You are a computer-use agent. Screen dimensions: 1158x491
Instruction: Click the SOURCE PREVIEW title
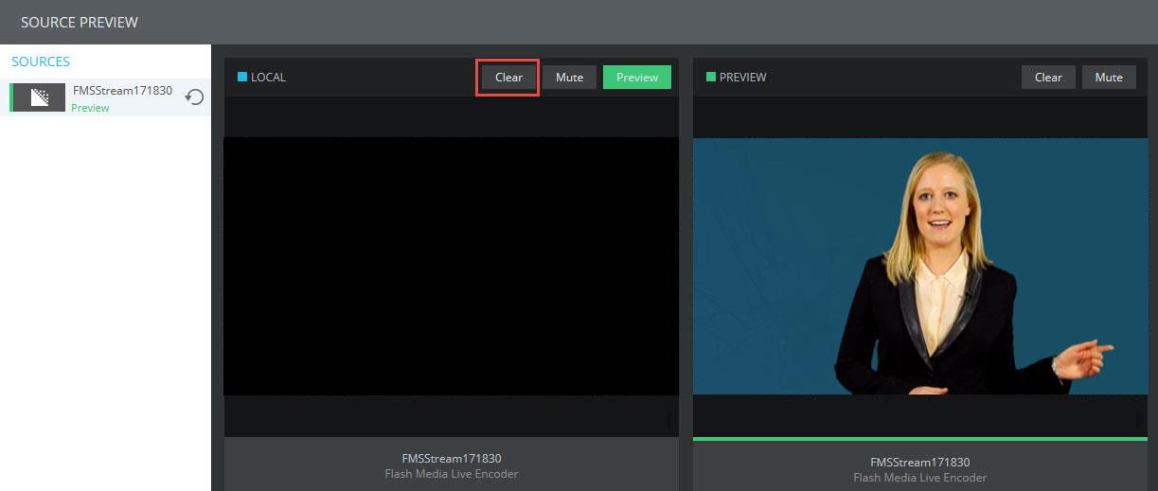pos(80,22)
